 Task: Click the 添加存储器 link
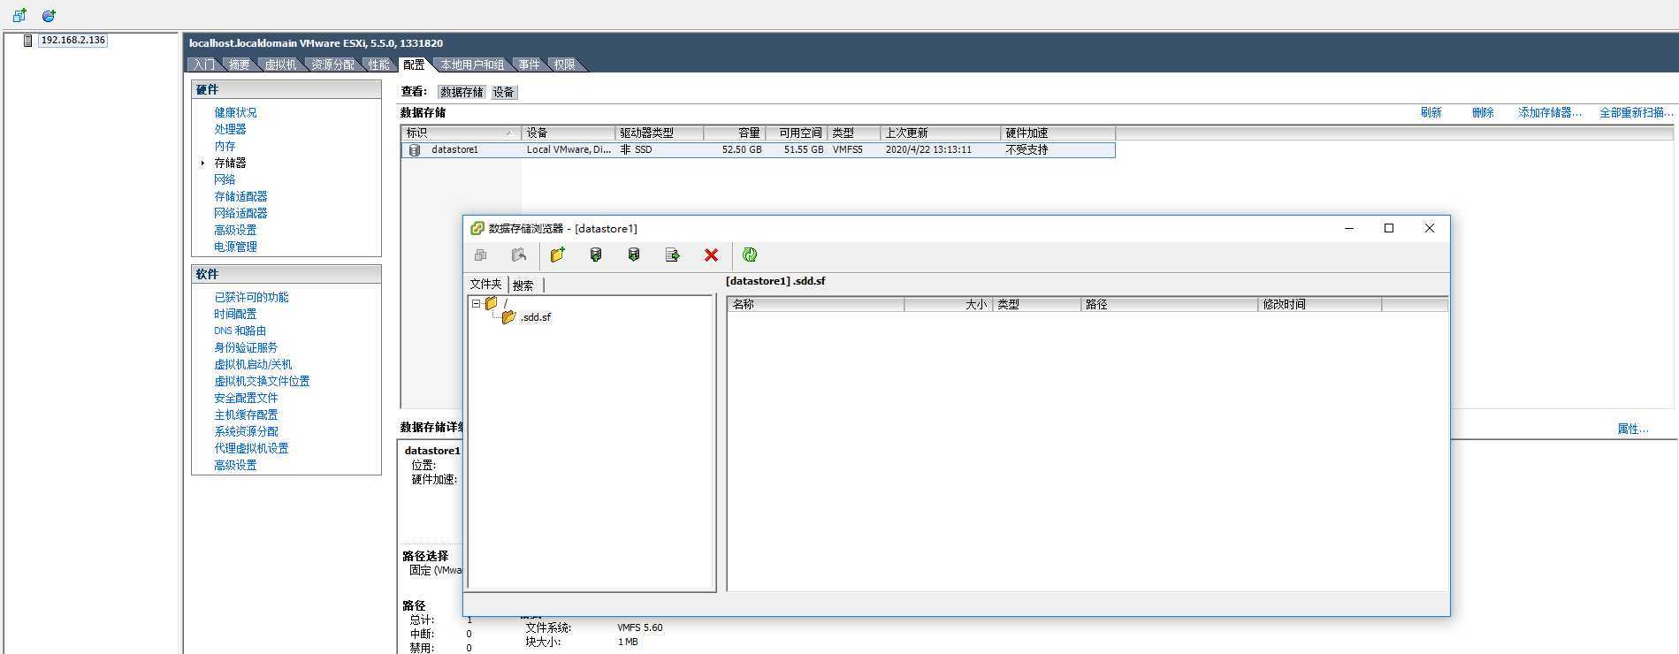1549,112
